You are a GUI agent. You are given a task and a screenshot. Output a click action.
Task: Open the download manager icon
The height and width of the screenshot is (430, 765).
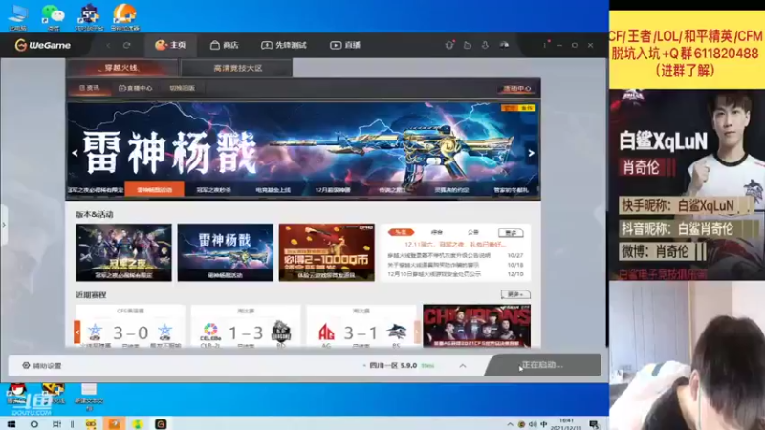[x=485, y=45]
